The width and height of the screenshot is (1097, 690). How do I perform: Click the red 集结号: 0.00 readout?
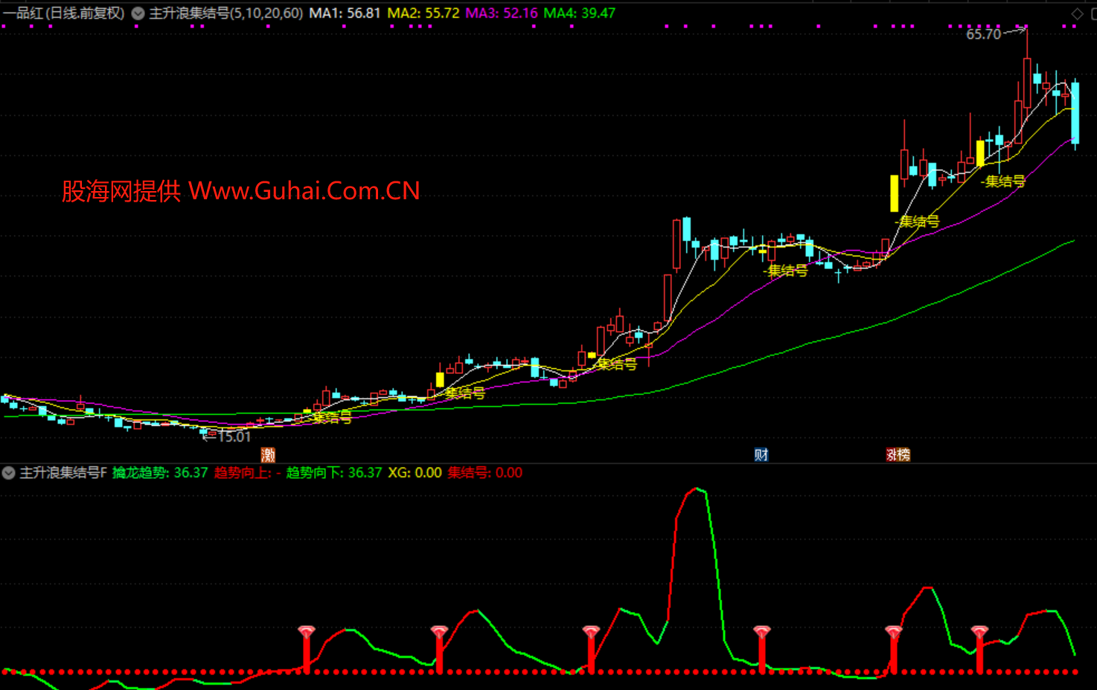485,473
